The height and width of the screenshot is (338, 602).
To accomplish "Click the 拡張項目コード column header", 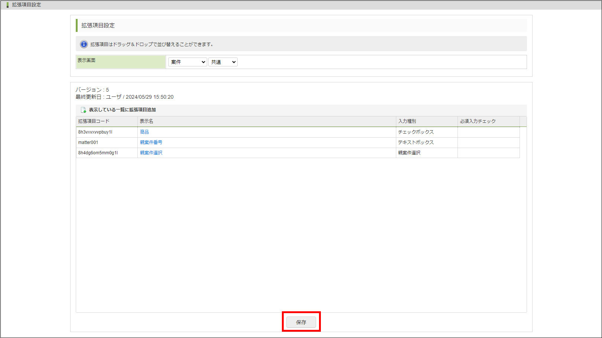I will point(107,121).
